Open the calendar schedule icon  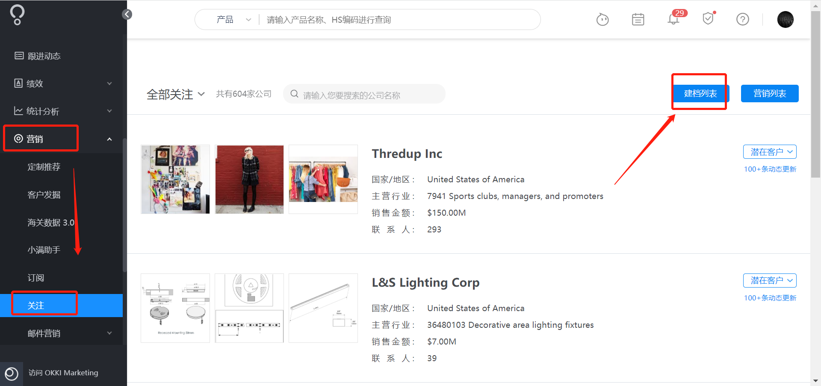[638, 19]
